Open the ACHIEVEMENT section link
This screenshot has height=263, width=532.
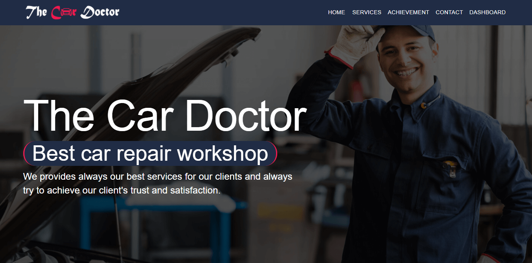click(x=408, y=12)
